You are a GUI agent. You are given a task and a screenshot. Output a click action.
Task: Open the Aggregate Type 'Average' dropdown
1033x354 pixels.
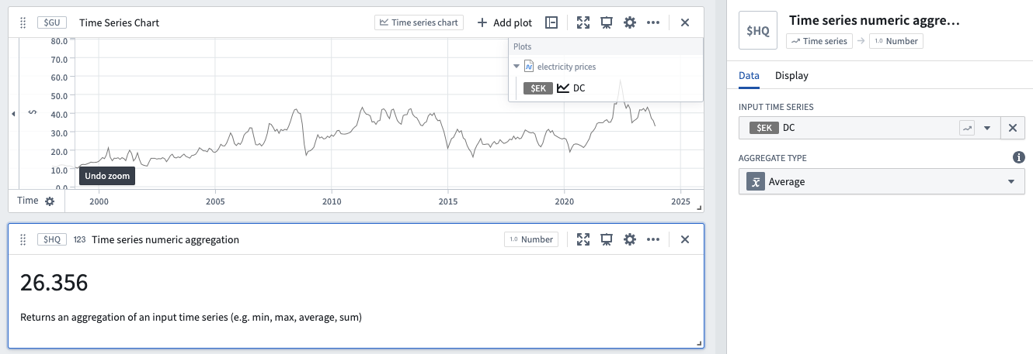click(x=882, y=181)
